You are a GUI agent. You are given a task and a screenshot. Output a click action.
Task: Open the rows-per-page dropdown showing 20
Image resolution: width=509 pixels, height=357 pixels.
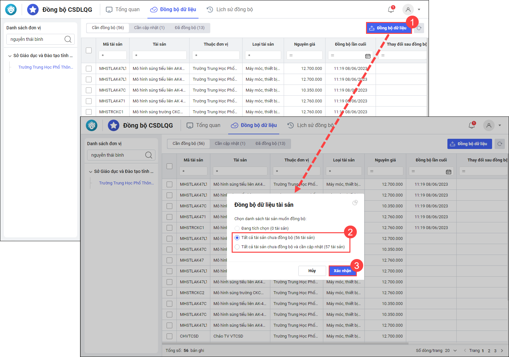pos(455,351)
